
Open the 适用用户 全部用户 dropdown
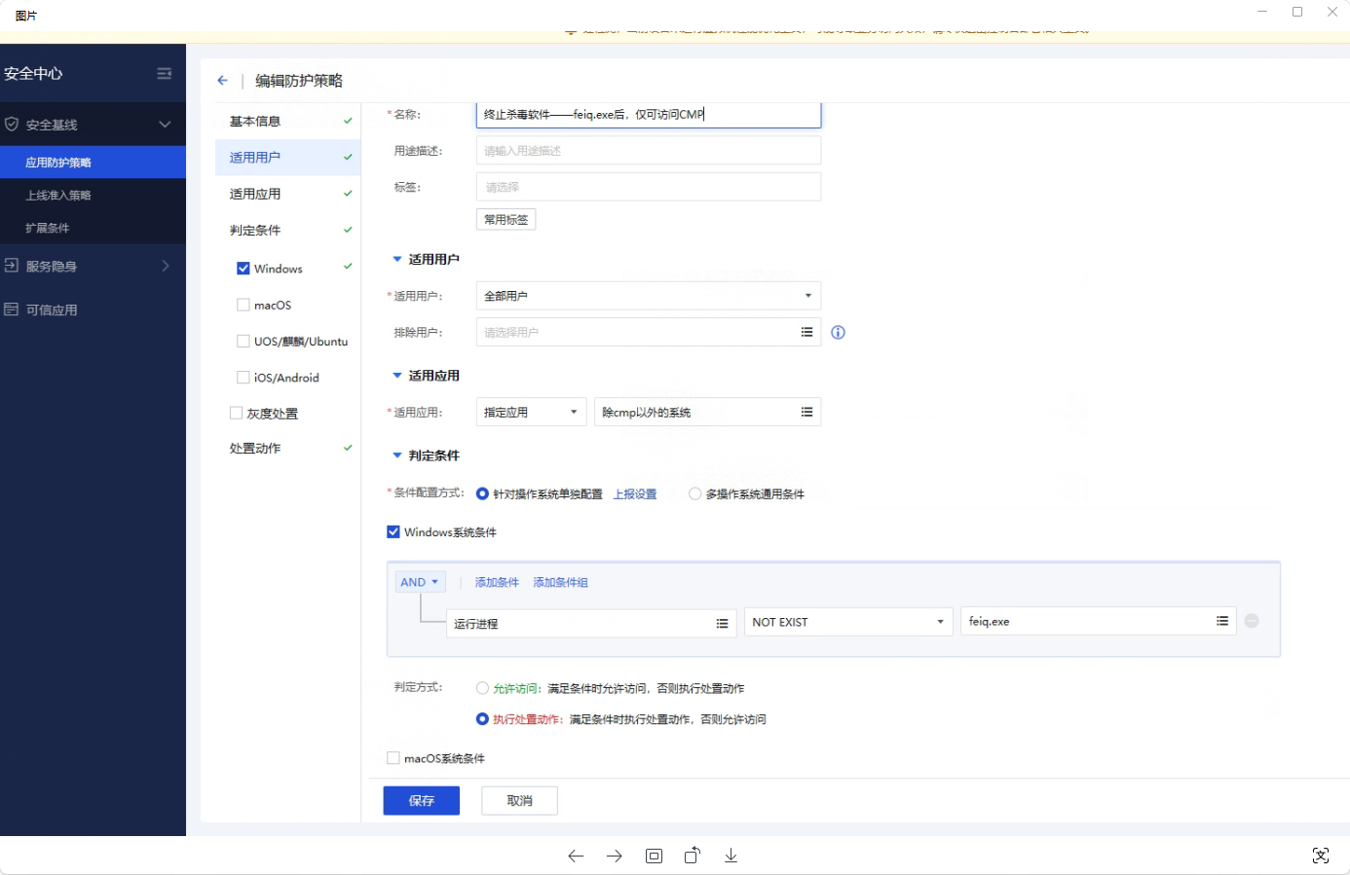648,296
